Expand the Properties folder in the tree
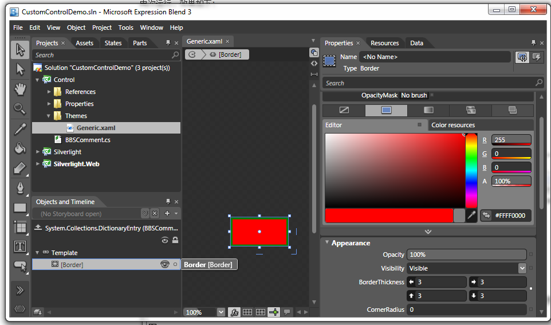 (x=49, y=104)
